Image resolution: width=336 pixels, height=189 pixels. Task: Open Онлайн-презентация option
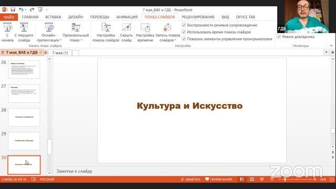pyautogui.click(x=49, y=33)
